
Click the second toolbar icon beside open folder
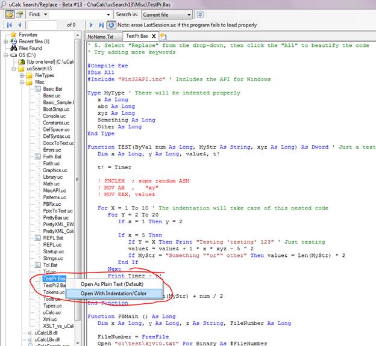19,14
